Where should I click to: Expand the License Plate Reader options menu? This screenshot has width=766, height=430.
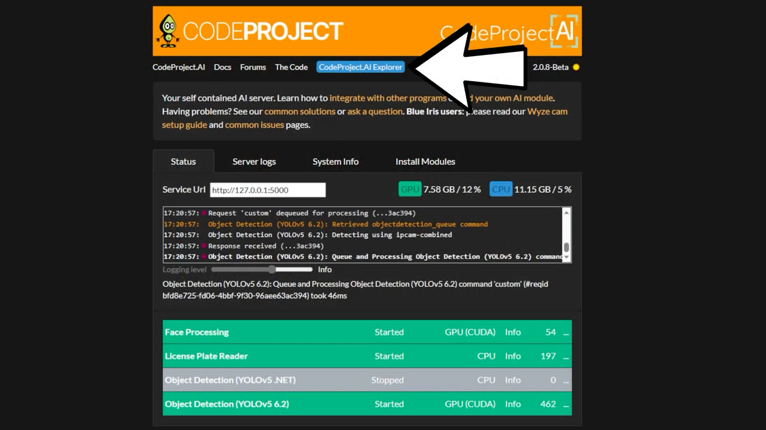coord(566,356)
